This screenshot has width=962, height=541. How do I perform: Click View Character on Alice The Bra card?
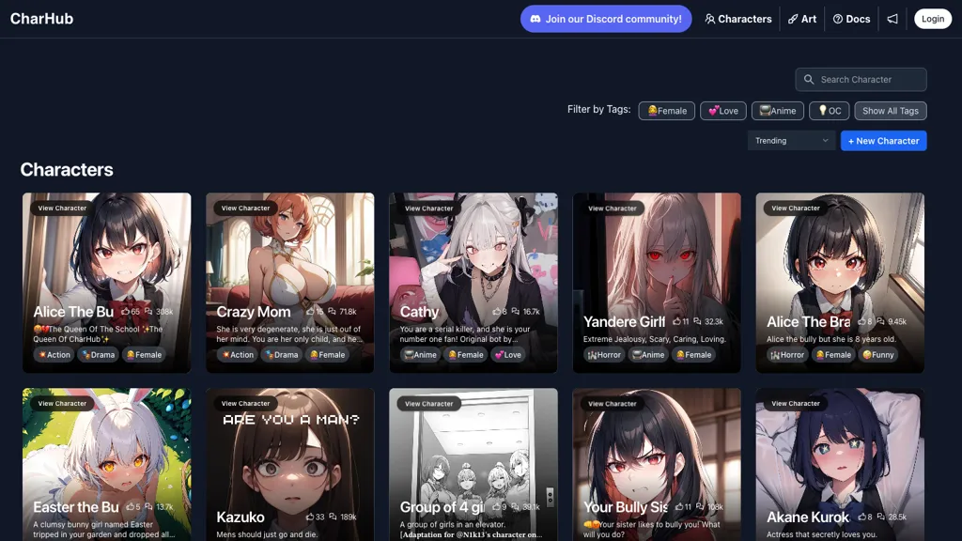[796, 208]
